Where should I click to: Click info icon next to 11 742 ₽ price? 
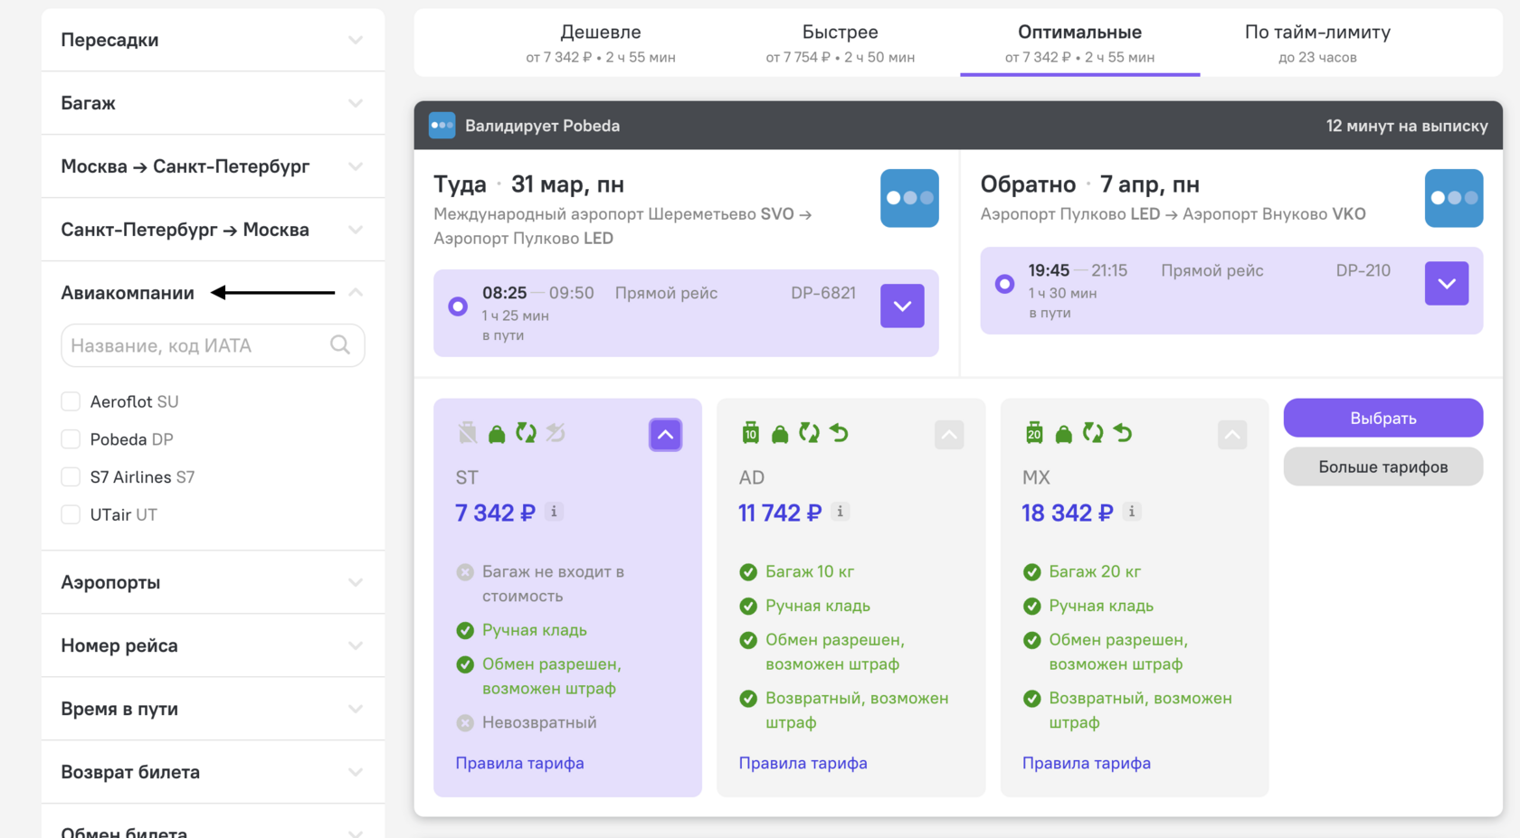point(841,512)
